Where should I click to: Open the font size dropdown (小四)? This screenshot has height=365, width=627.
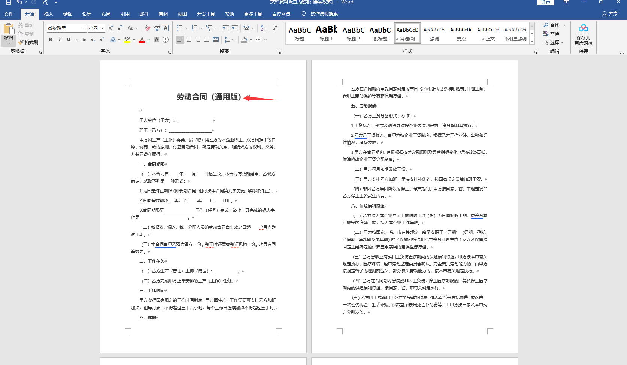102,28
